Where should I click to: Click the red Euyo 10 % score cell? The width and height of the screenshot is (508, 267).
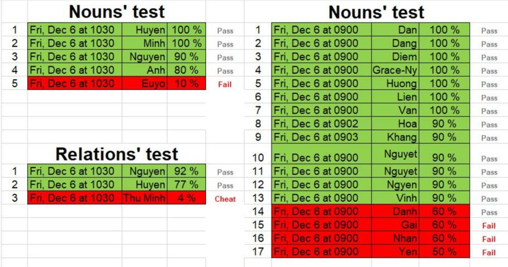point(186,83)
